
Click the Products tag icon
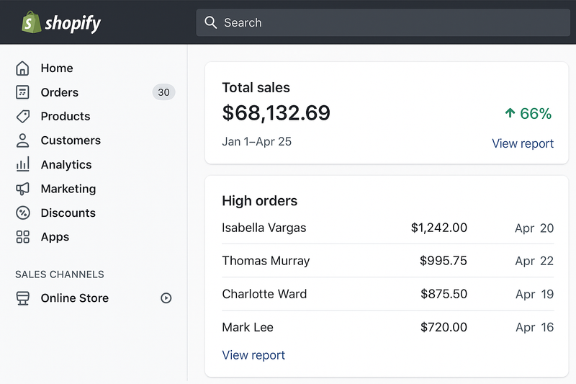click(23, 117)
